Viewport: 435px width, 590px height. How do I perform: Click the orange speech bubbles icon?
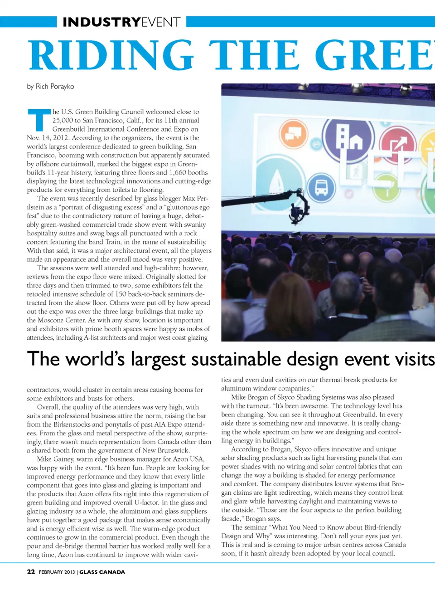pos(294,134)
